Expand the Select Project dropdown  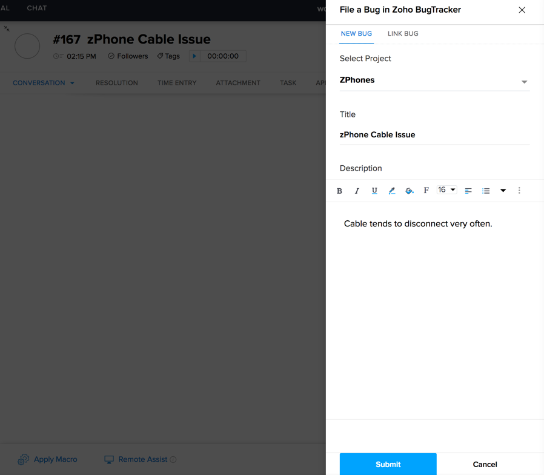click(x=524, y=82)
